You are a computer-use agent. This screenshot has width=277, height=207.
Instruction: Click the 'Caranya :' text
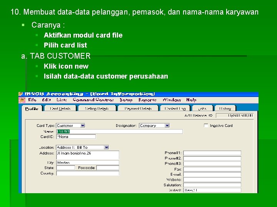pyautogui.click(x=48, y=25)
